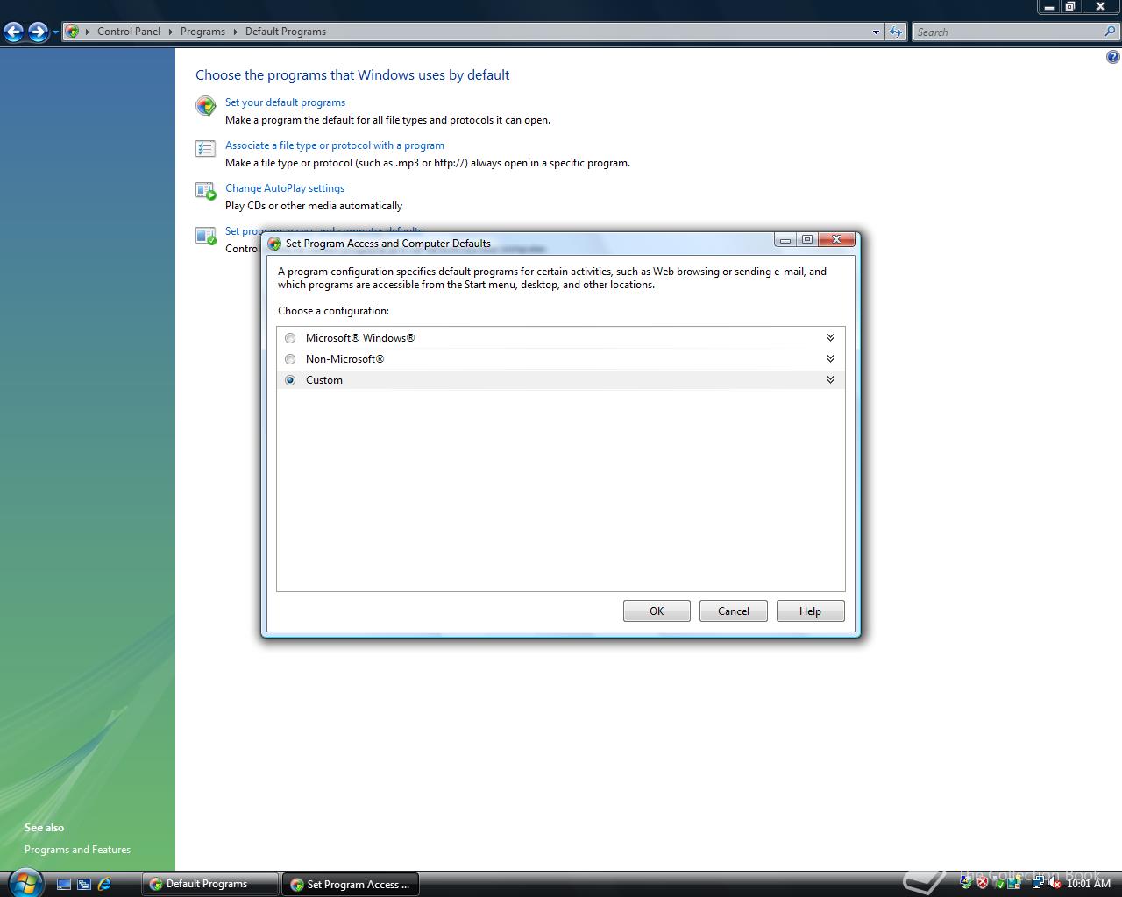
Task: Click the Non-Microsoft® label
Action: coord(344,359)
